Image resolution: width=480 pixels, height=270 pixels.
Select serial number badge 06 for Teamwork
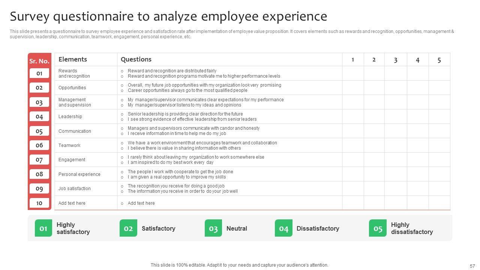(39, 145)
